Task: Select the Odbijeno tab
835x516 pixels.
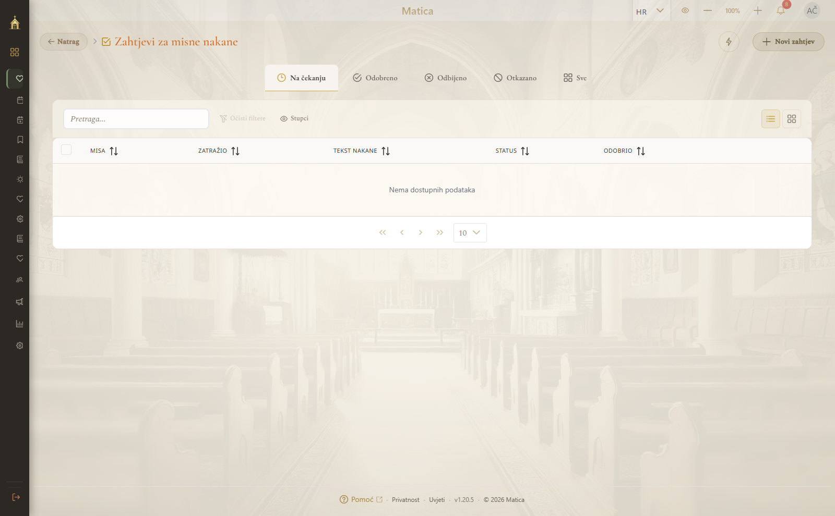Action: click(x=446, y=78)
